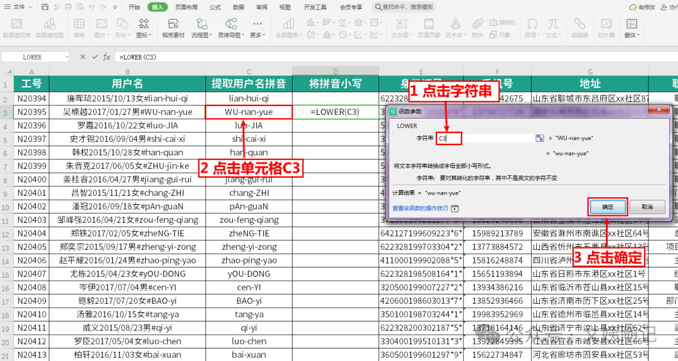
Task: Confirm formula with the checkmark icon
Action: coord(95,57)
